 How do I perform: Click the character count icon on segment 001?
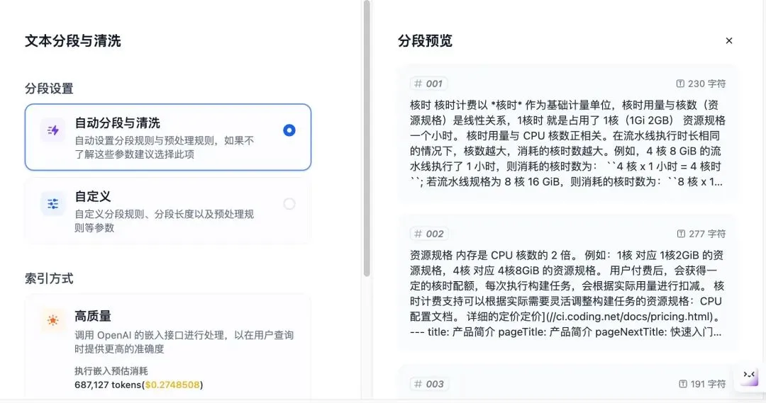[x=681, y=84]
